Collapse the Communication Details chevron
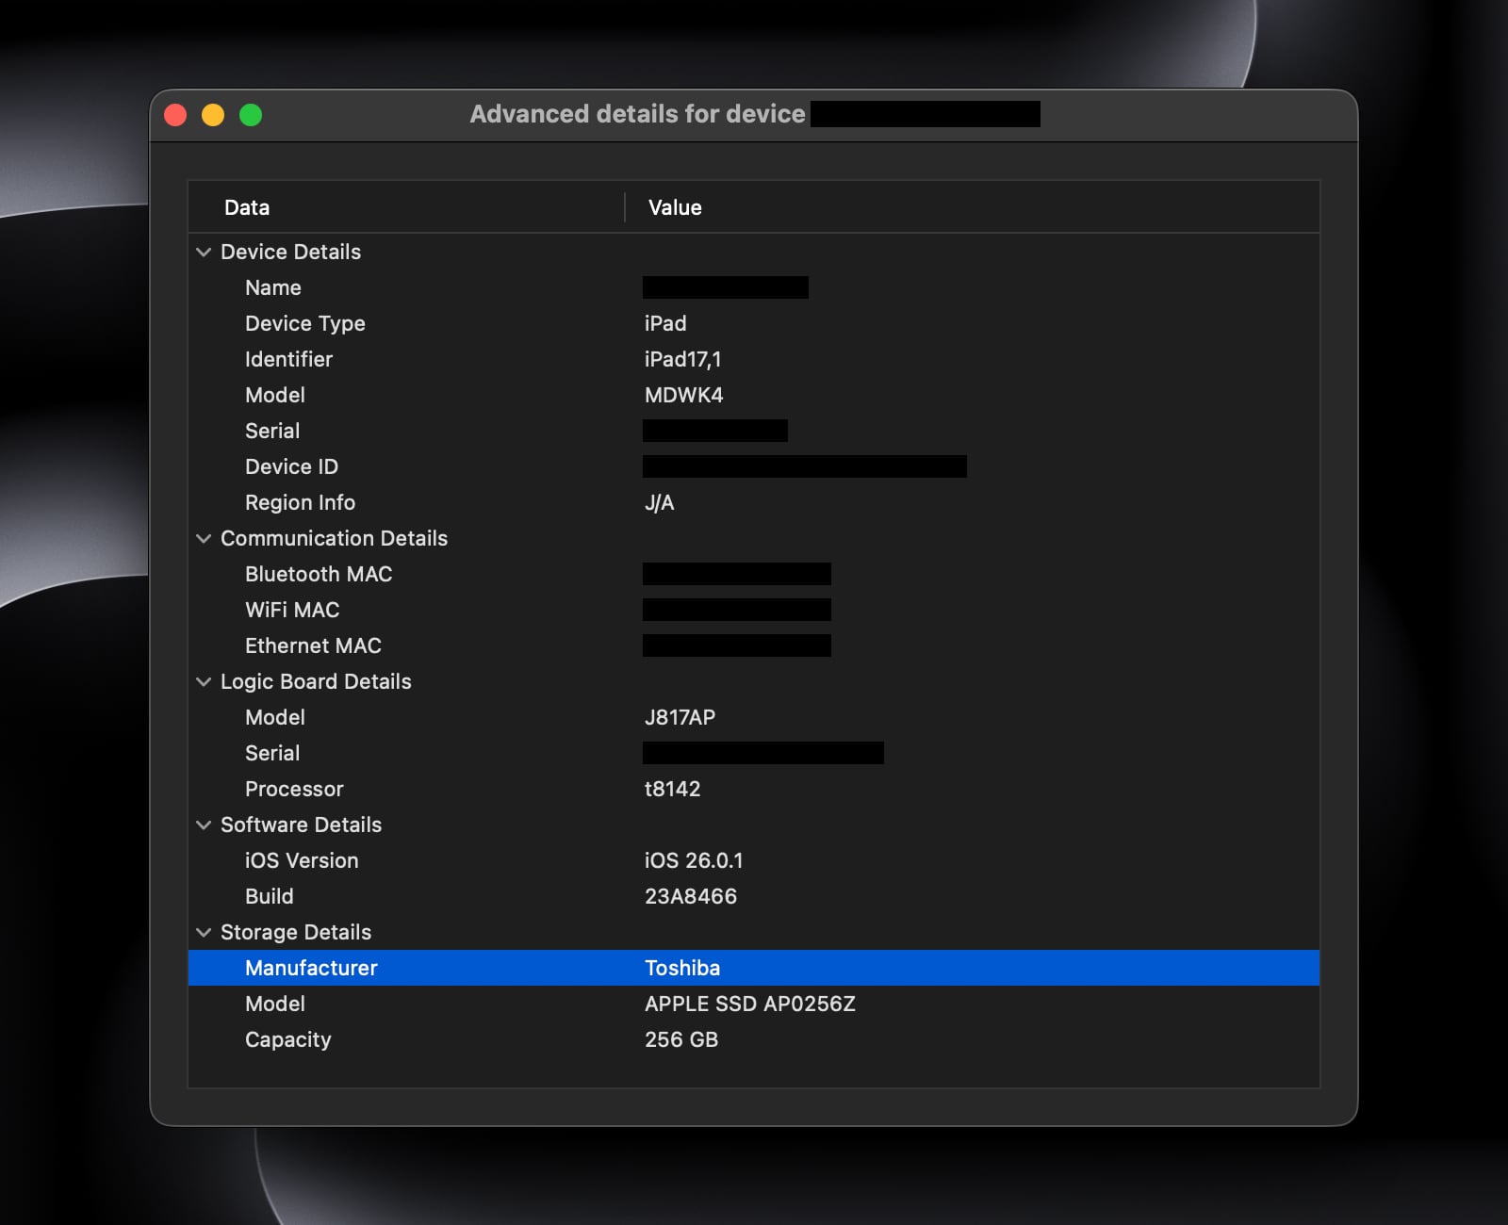This screenshot has height=1225, width=1508. [x=204, y=539]
